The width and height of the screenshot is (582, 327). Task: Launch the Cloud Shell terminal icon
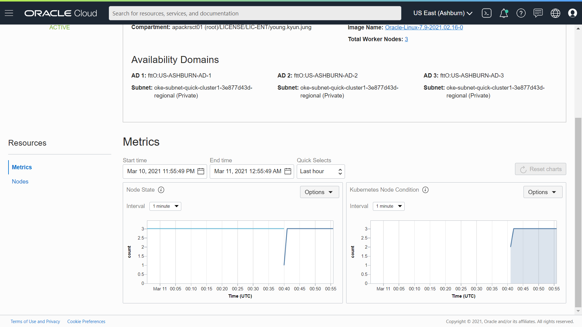point(487,13)
